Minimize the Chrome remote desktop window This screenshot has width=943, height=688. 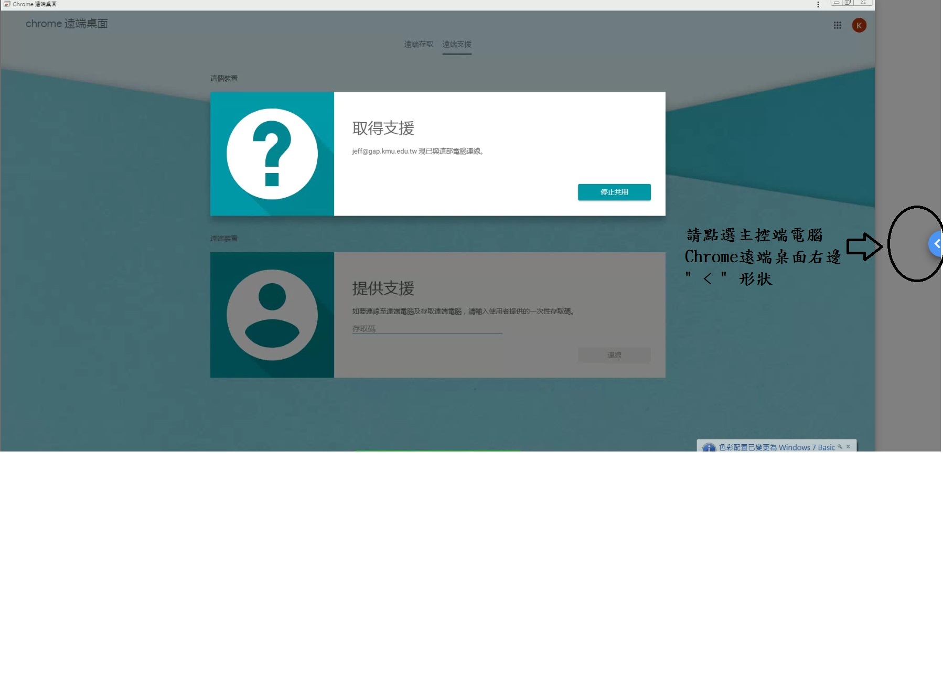click(x=837, y=3)
